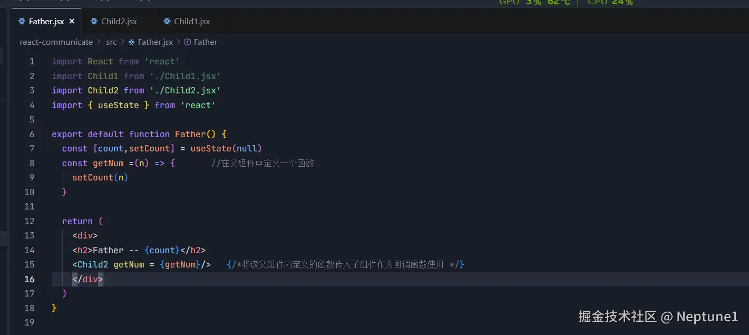
Task: Open the Child1.jsx tab
Action: [x=192, y=22]
